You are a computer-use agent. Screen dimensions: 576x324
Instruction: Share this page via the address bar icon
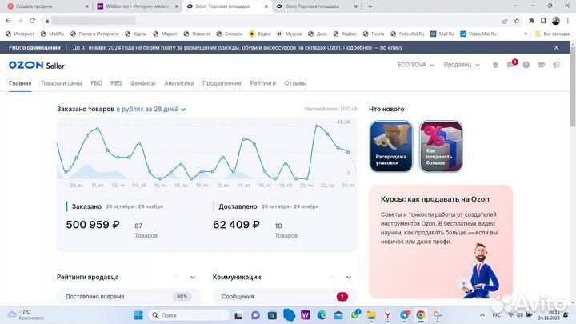[x=504, y=21]
